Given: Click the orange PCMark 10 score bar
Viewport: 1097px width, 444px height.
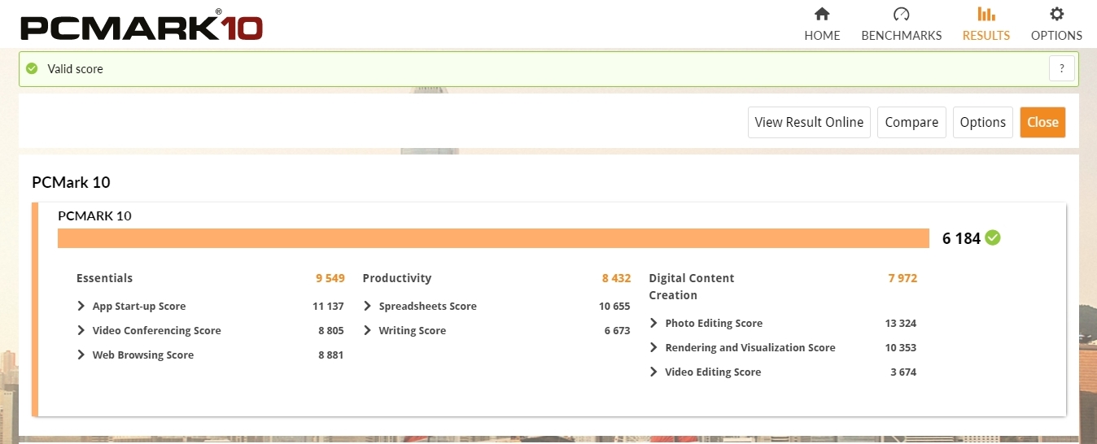Looking at the screenshot, I should click(x=493, y=238).
